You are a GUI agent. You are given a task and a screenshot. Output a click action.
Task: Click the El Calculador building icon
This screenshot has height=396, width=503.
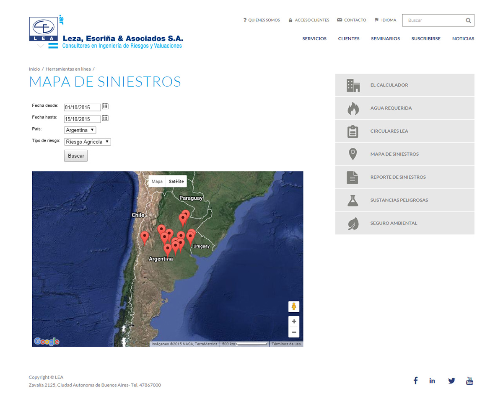(353, 85)
